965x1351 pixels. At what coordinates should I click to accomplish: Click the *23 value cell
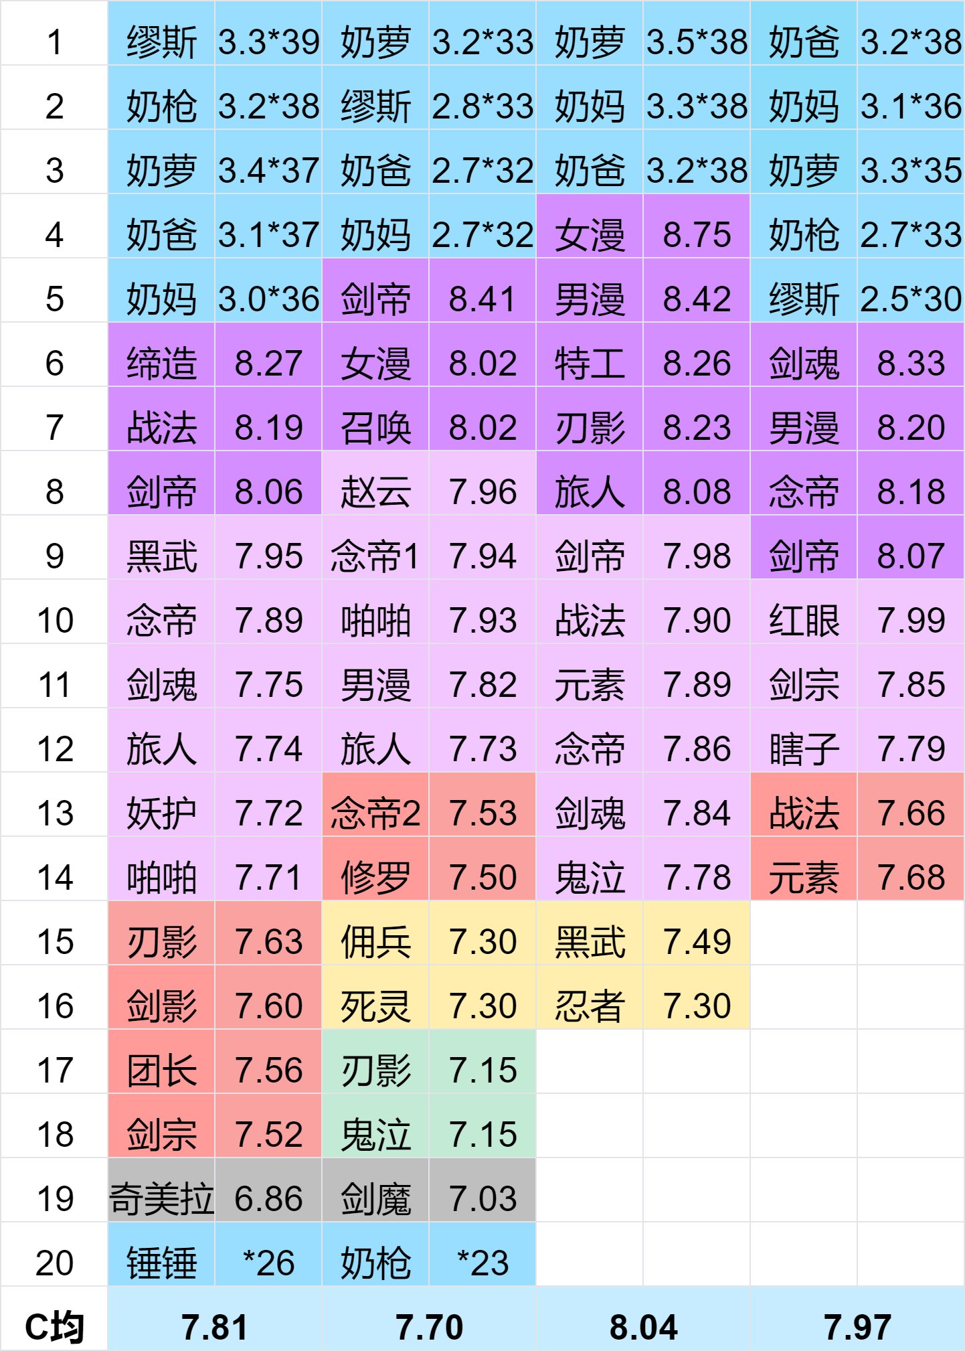click(x=482, y=1255)
